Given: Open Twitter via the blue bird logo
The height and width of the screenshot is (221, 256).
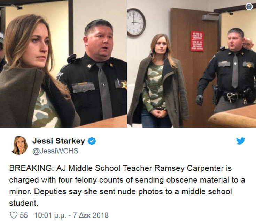Looking at the screenshot, I should tap(241, 141).
